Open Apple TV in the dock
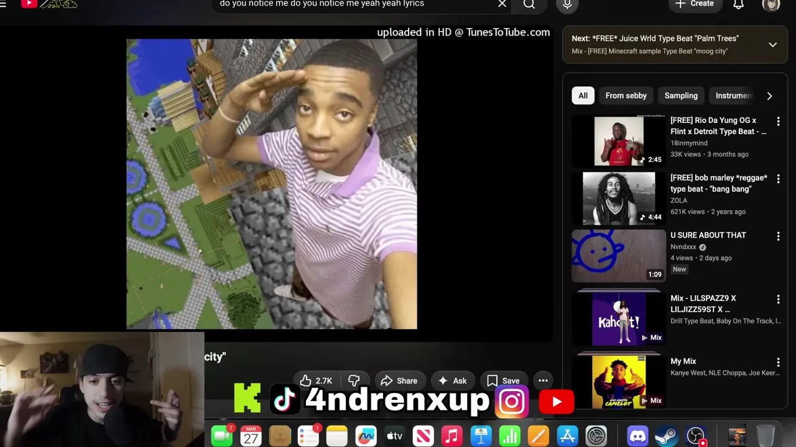Viewport: 796px width, 447px height. tap(394, 436)
